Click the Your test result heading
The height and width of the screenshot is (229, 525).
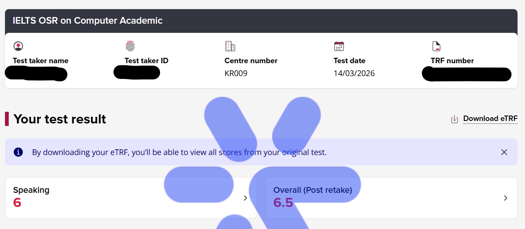pyautogui.click(x=60, y=119)
